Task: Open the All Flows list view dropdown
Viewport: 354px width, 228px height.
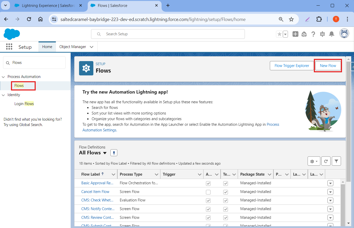Action: (x=105, y=153)
